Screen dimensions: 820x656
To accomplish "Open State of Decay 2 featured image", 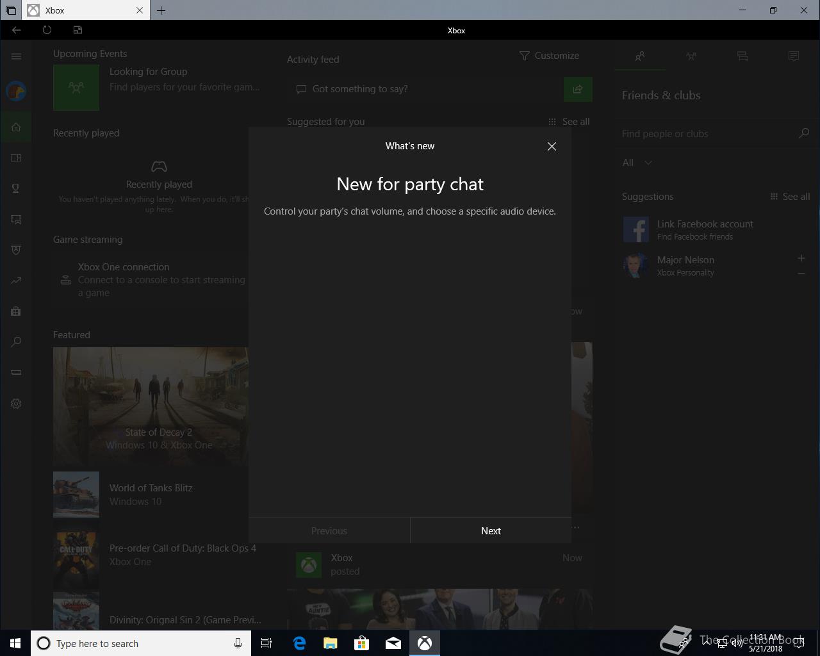I will [x=151, y=407].
